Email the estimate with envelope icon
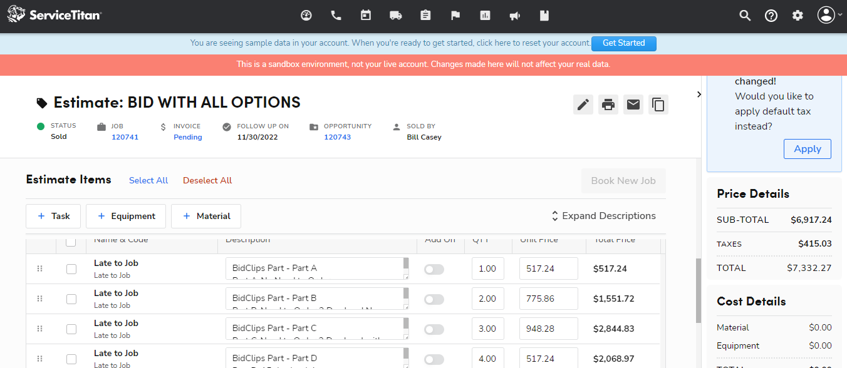Image resolution: width=847 pixels, height=368 pixels. click(633, 105)
